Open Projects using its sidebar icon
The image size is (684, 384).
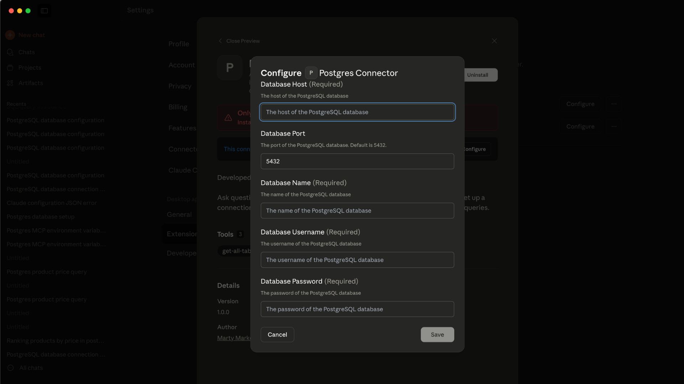point(10,68)
